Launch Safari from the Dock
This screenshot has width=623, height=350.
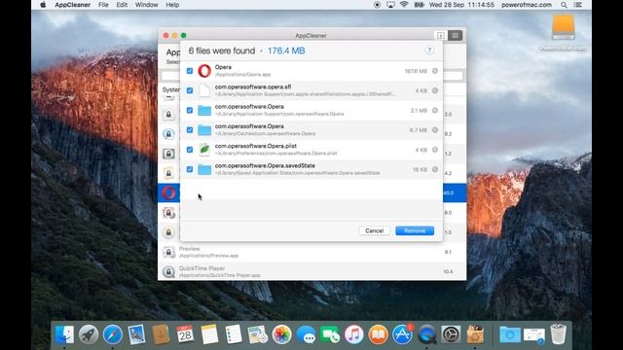click(113, 334)
